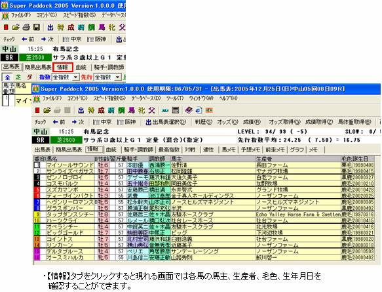382x292 pixels.
Task: Click 戦歴(S) button
Action: (x=204, y=122)
